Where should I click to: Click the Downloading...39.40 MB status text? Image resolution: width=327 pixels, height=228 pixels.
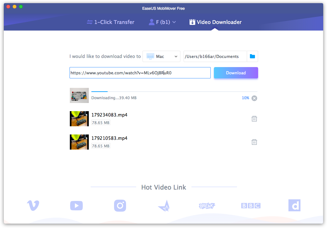114,98
